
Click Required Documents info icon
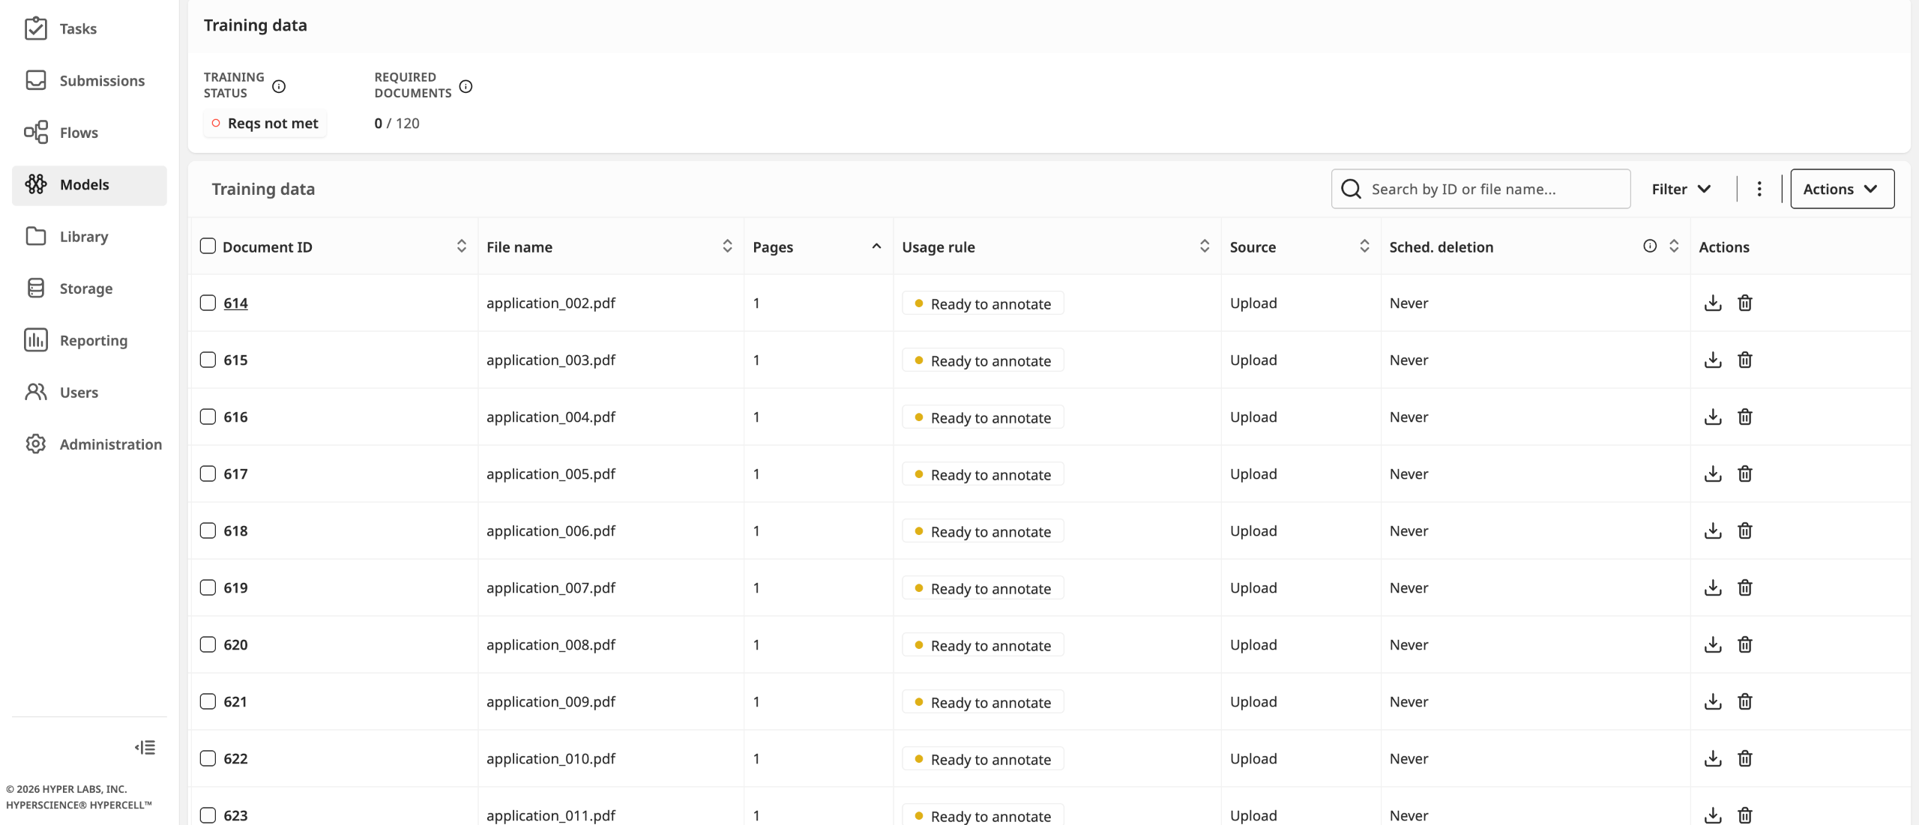tap(466, 86)
